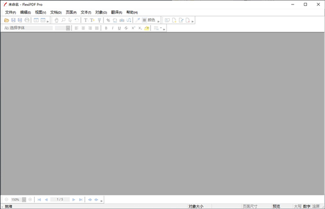Click the yellow text highlight icon

tap(147, 28)
